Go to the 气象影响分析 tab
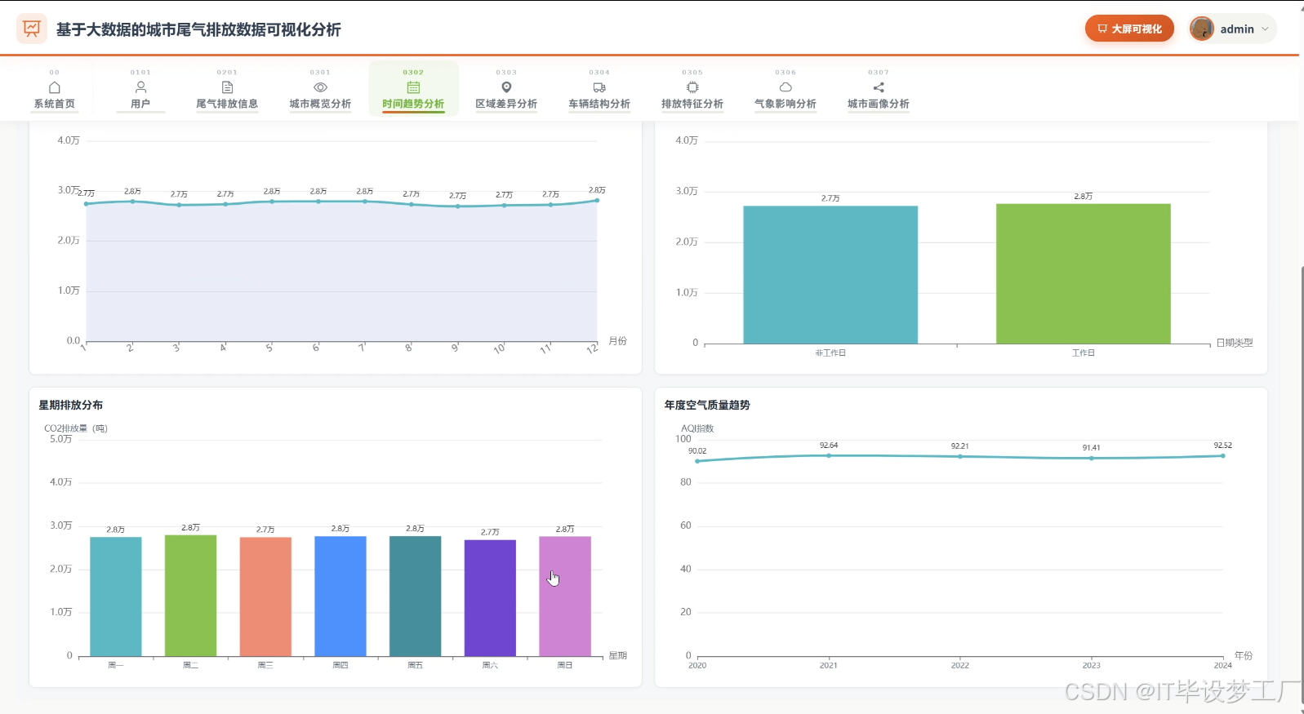The width and height of the screenshot is (1304, 714). click(786, 89)
